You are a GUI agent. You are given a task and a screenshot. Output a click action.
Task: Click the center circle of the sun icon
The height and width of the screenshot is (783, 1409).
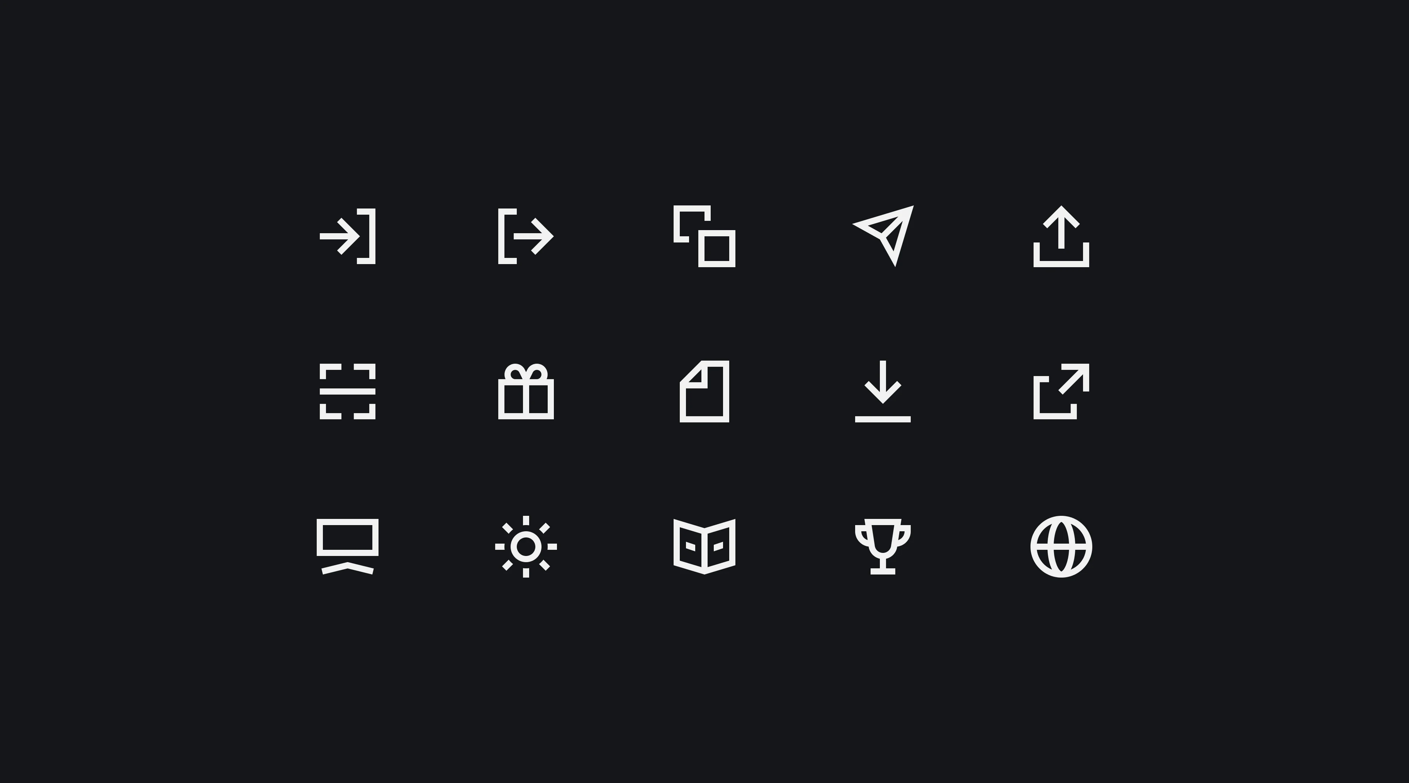point(526,546)
